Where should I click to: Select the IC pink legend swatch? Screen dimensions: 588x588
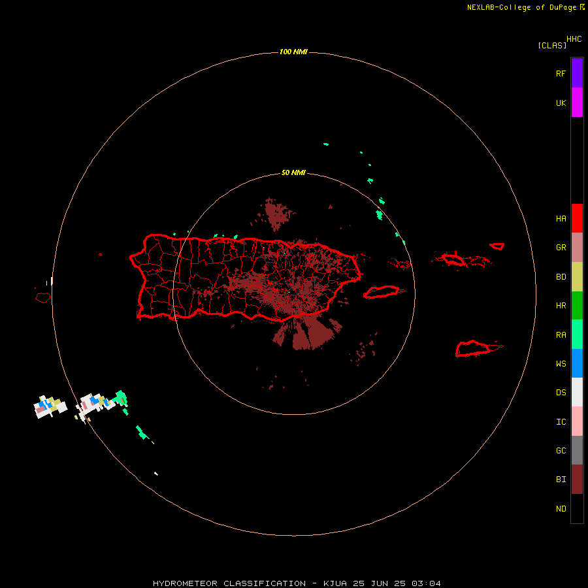click(x=577, y=421)
